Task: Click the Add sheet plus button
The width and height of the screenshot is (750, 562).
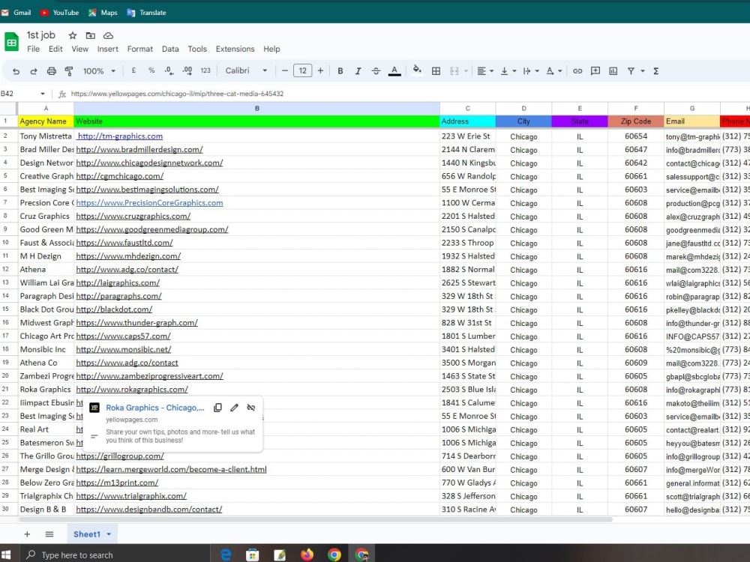Action: 27,534
